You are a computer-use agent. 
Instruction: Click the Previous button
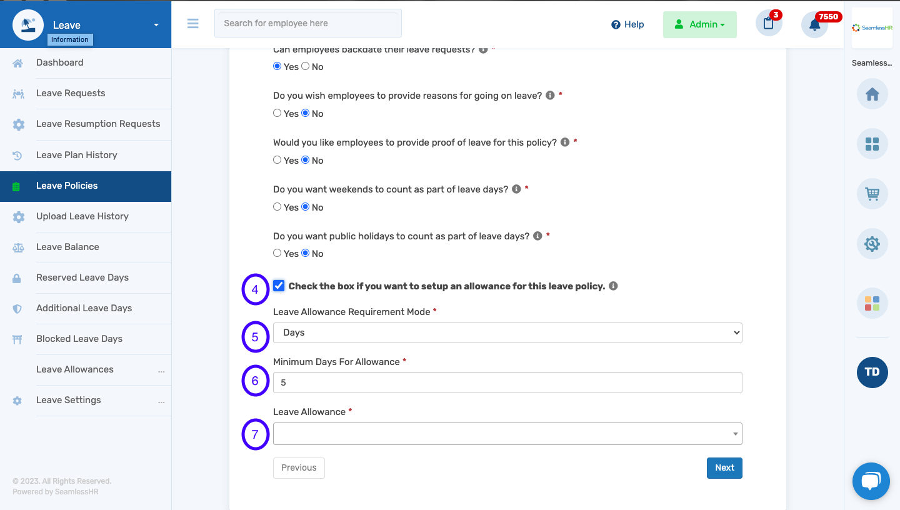coord(299,467)
